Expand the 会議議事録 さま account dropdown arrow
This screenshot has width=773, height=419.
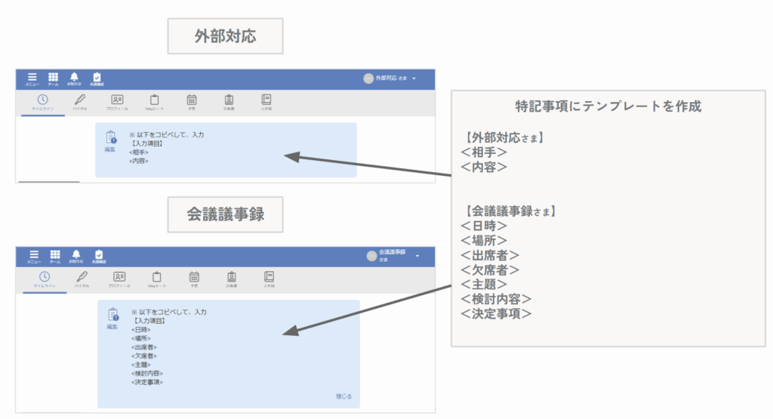point(417,256)
